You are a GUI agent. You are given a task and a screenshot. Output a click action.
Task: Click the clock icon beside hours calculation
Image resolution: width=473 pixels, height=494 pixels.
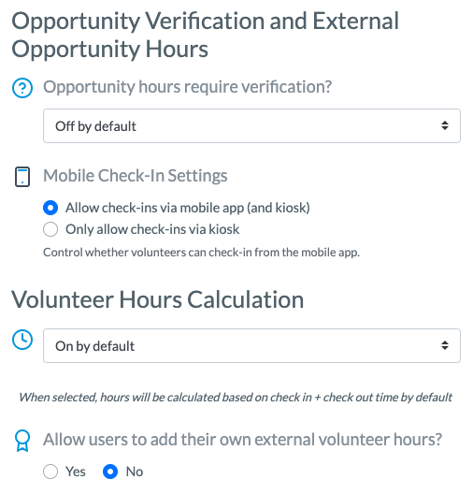pyautogui.click(x=22, y=340)
